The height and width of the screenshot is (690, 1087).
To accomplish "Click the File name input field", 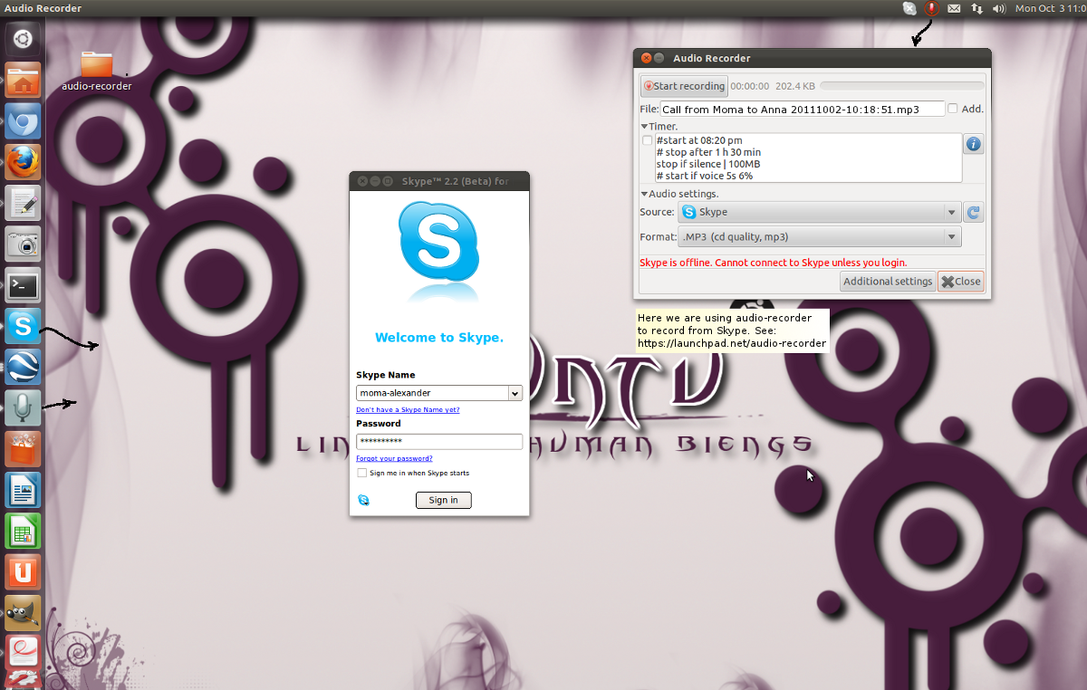I will tap(803, 109).
